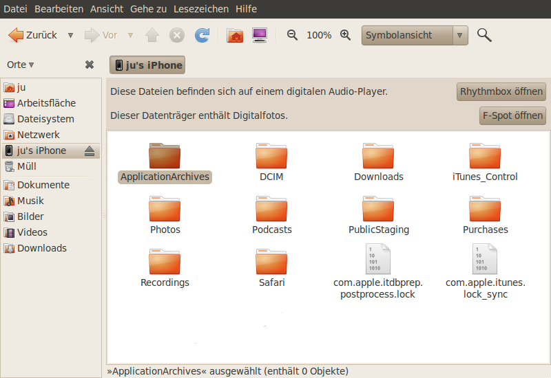
Task: Zoom out with the minus magnifier
Action: pyautogui.click(x=292, y=35)
